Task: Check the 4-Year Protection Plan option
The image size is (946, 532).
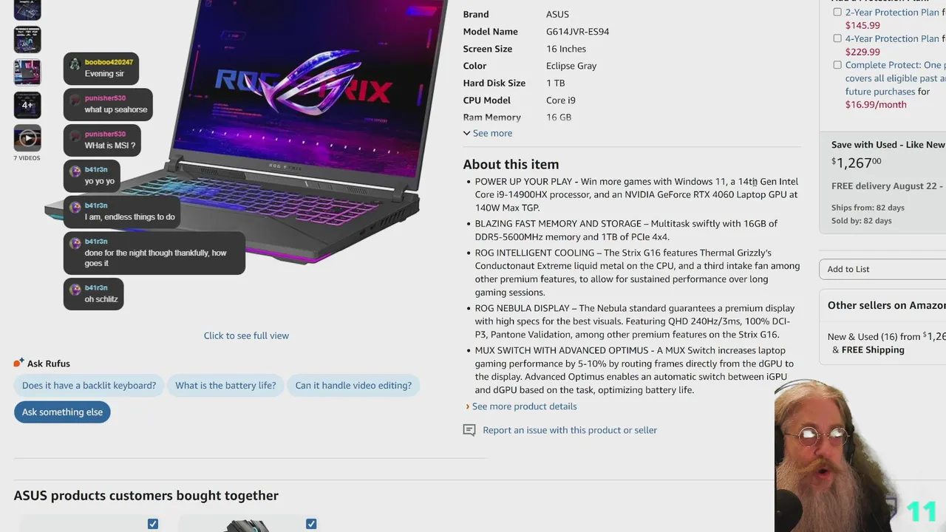Action: tap(837, 38)
